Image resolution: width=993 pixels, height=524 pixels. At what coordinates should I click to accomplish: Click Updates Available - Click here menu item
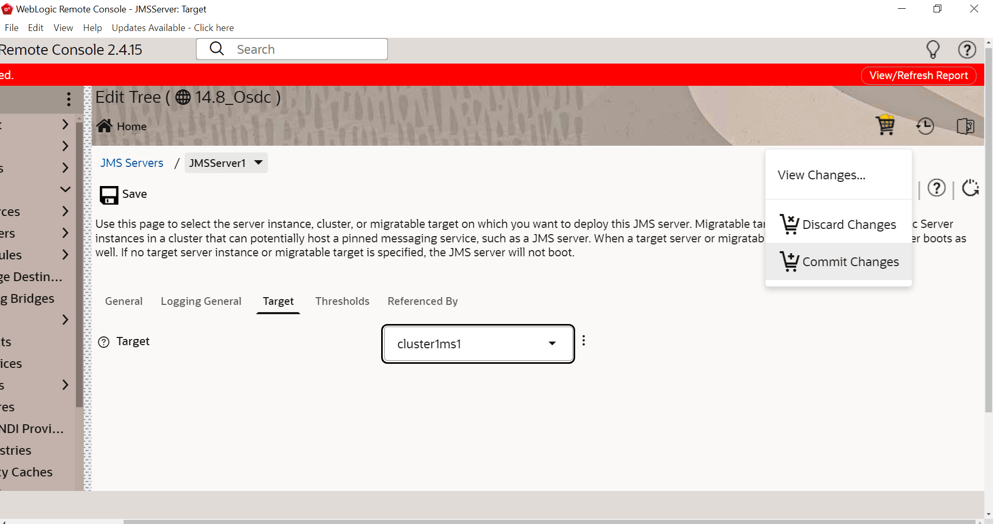pos(173,28)
